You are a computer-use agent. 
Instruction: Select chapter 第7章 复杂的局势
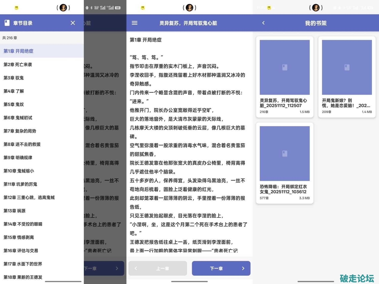[20, 131]
